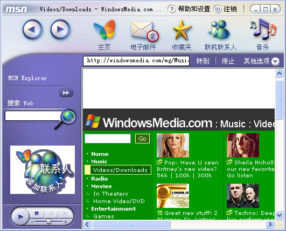The image size is (286, 231).
Task: Click the 注销 sign out text
Action: pyautogui.click(x=230, y=9)
